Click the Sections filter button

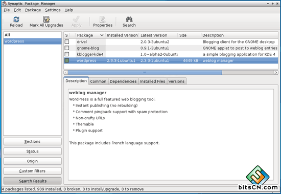pos(32,142)
